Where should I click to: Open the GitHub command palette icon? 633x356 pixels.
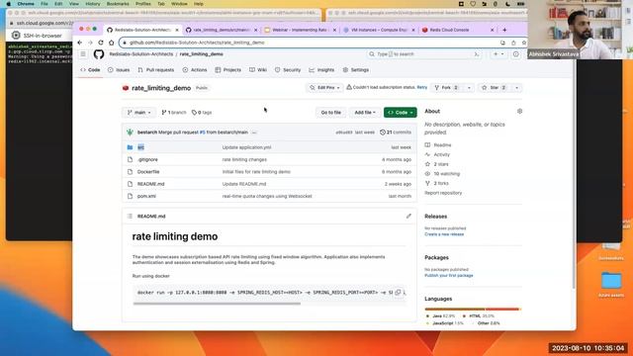477,54
